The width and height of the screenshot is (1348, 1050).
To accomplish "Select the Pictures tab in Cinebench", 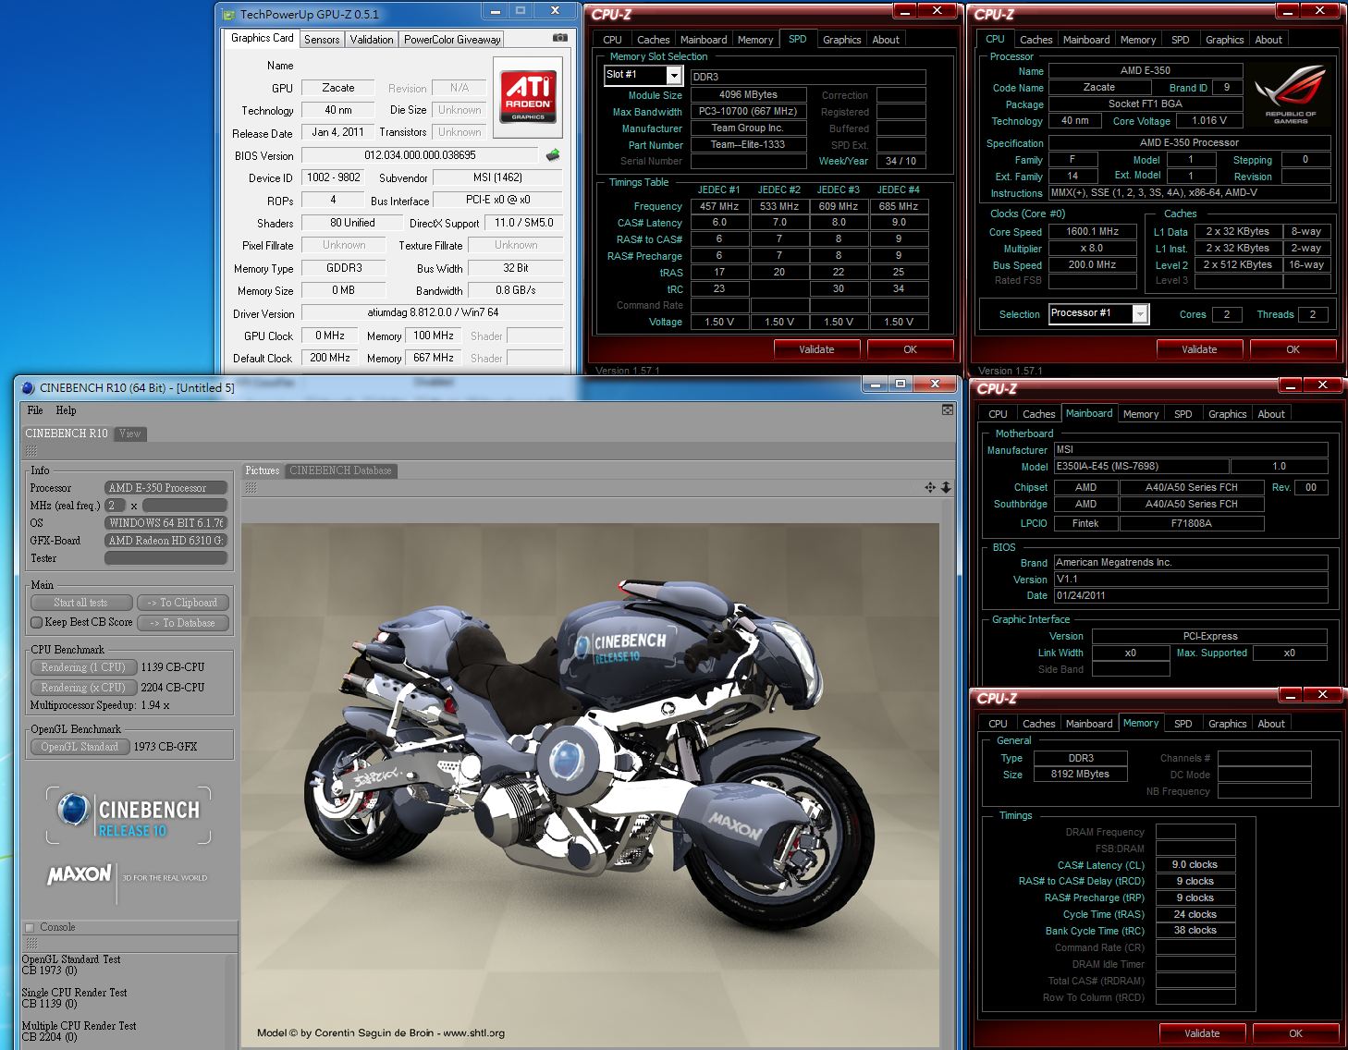I will [262, 470].
